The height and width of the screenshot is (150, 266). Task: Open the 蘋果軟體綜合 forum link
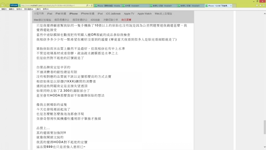pos(80,20)
